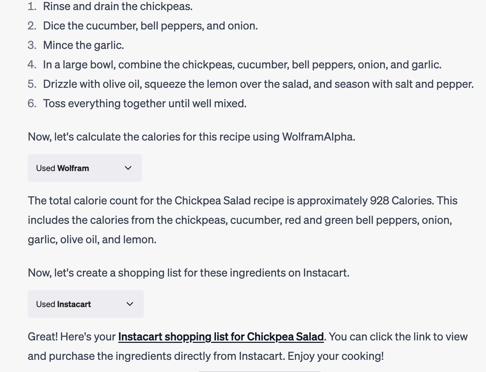Click the chevron arrow beside Used Instacart
This screenshot has height=372, width=486.
pyautogui.click(x=130, y=304)
